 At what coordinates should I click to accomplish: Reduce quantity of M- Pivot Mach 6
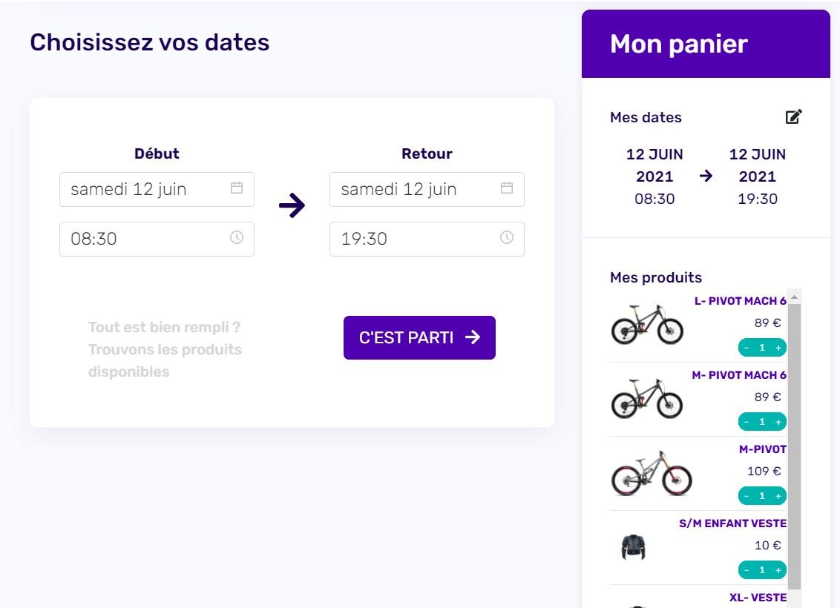[x=747, y=423]
